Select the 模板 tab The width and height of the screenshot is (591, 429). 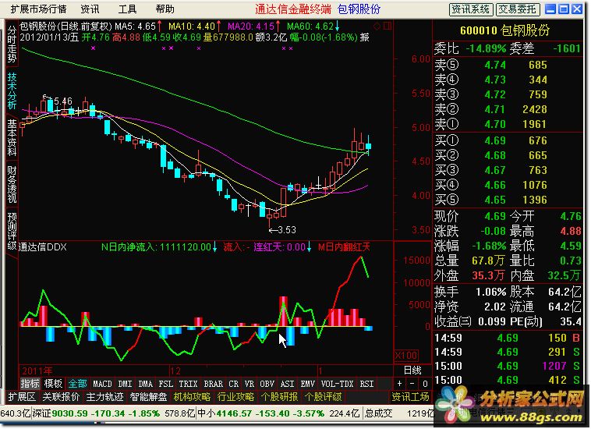53,384
